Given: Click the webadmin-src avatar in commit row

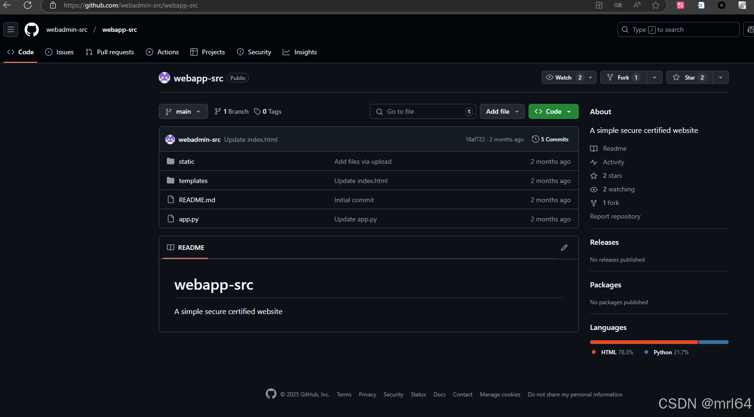Looking at the screenshot, I should coord(170,139).
